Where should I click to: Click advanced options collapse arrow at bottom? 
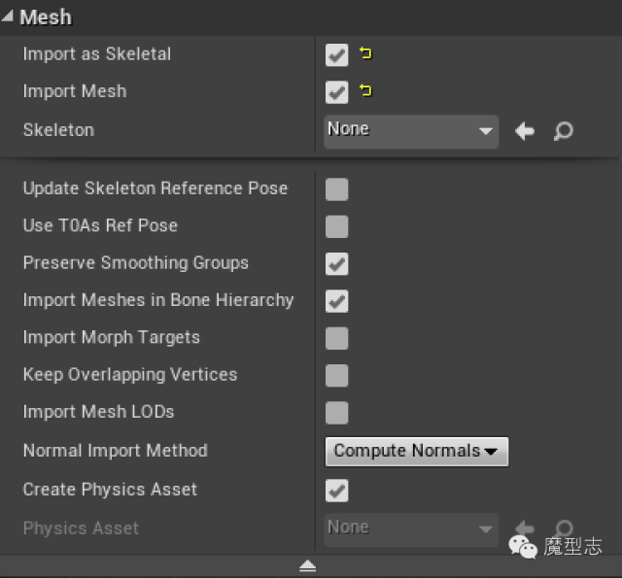click(307, 566)
